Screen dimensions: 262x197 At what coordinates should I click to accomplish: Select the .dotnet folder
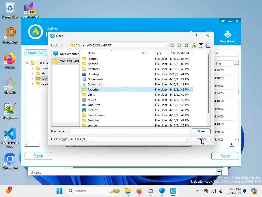(x=93, y=59)
